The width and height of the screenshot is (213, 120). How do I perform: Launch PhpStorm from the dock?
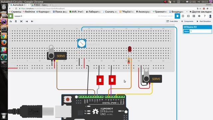[x=4, y=21]
